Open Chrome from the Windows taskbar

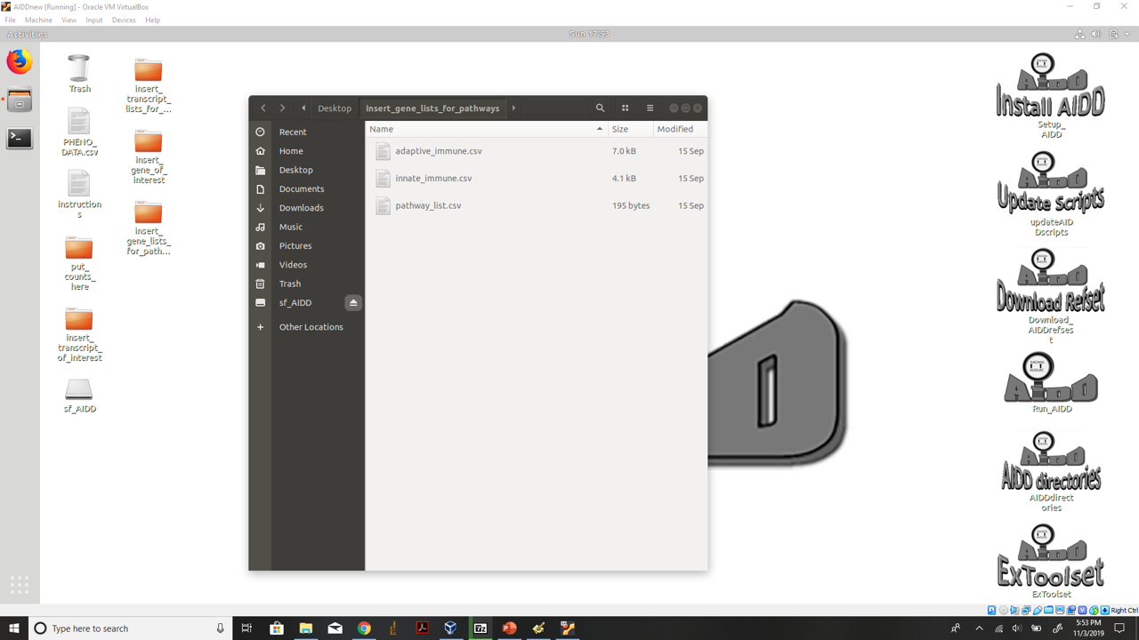364,628
